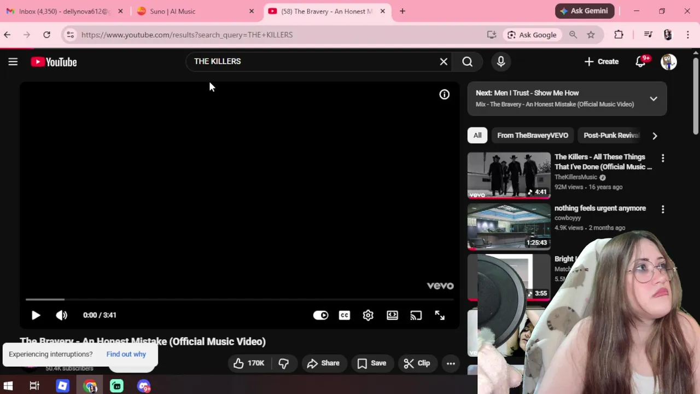
Task: Open options for nothing feels urgent anymore
Action: point(663,209)
